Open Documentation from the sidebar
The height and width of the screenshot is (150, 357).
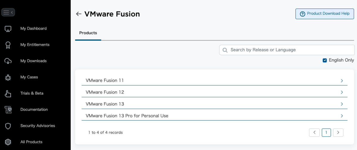34,109
